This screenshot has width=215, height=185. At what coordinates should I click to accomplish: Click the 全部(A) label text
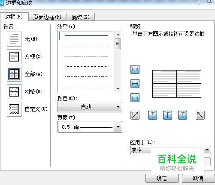(x=33, y=74)
